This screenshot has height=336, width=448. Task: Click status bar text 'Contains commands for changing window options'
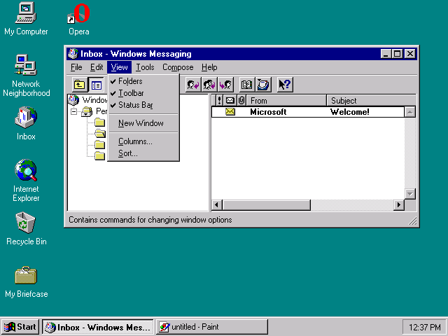click(150, 220)
